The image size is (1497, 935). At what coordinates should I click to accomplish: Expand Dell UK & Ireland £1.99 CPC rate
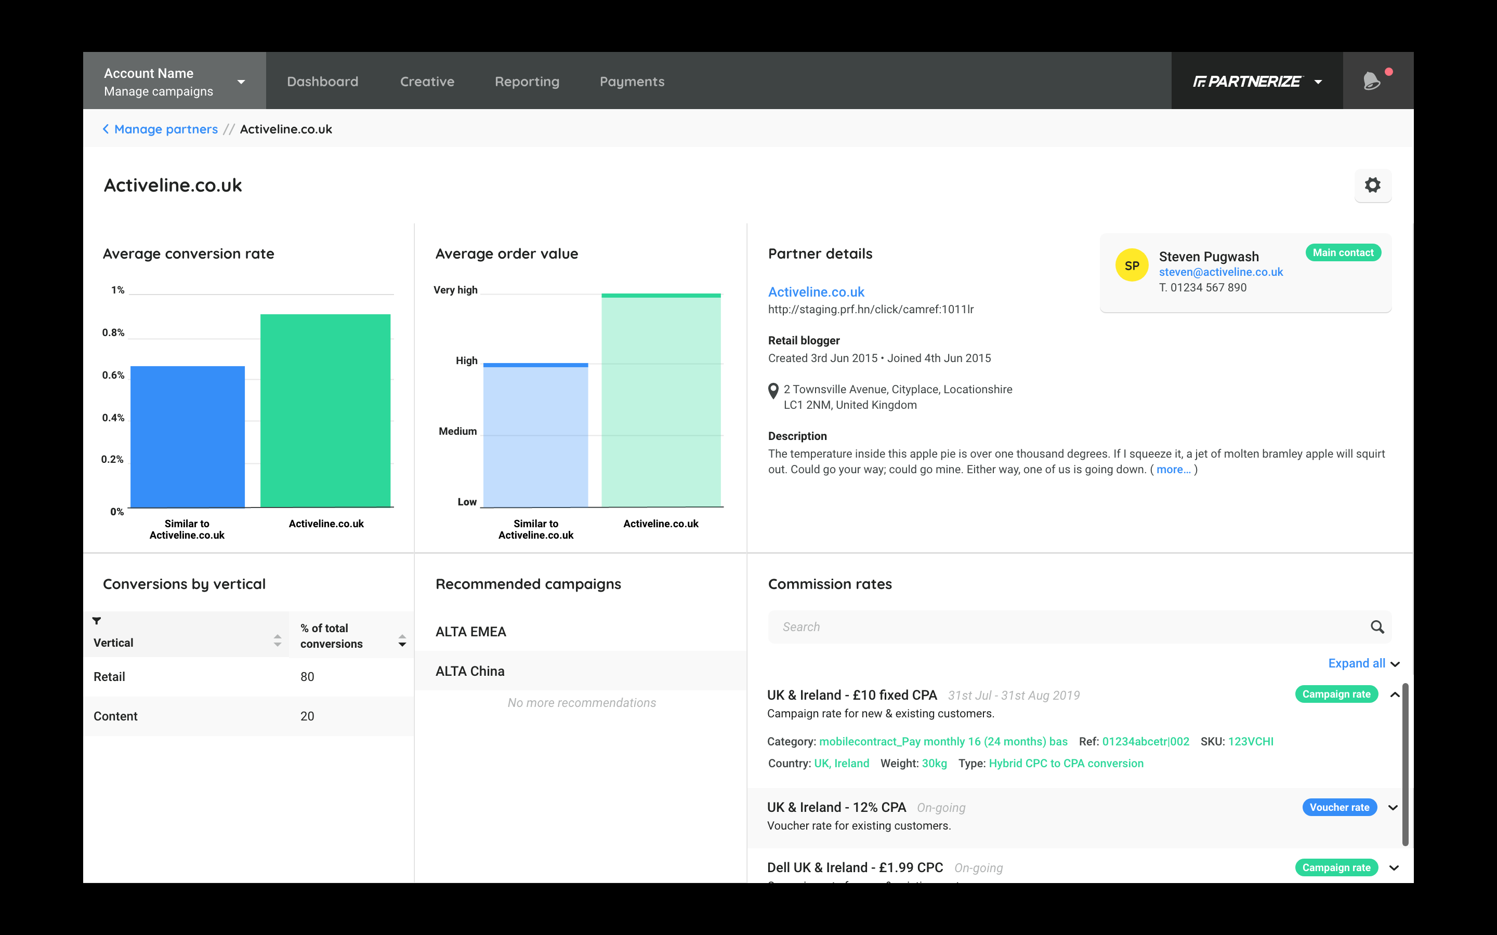click(1393, 867)
